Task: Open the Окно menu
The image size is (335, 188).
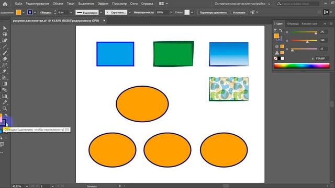Action: [134, 4]
